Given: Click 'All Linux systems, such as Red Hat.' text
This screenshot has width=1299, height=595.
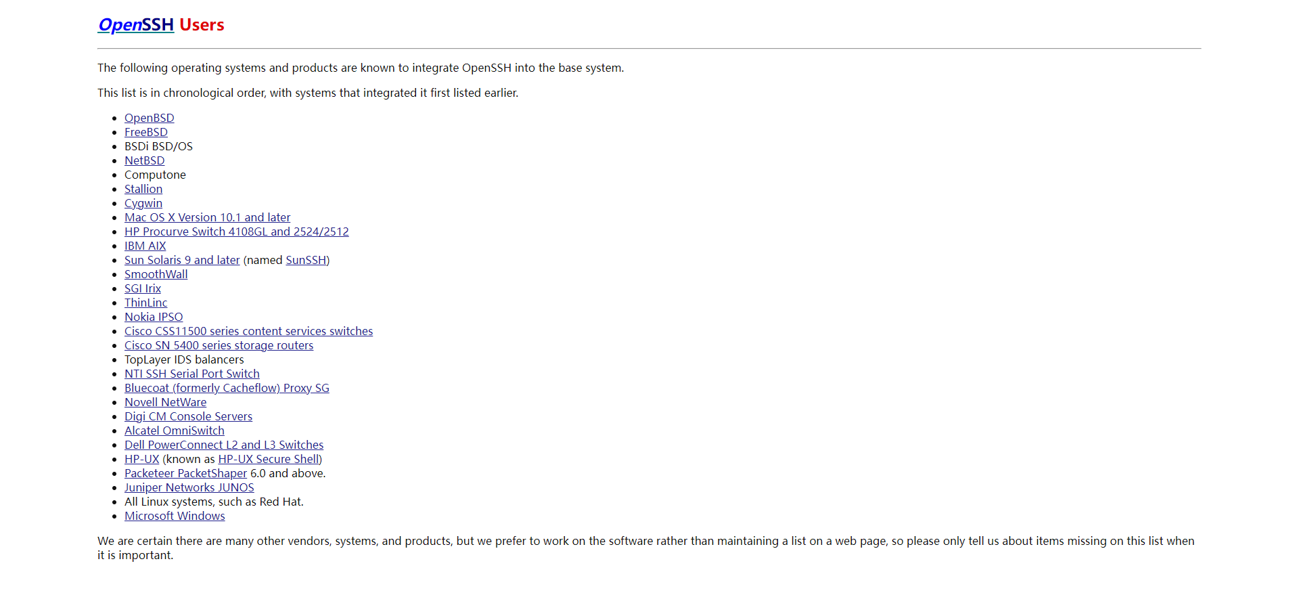Looking at the screenshot, I should point(214,502).
